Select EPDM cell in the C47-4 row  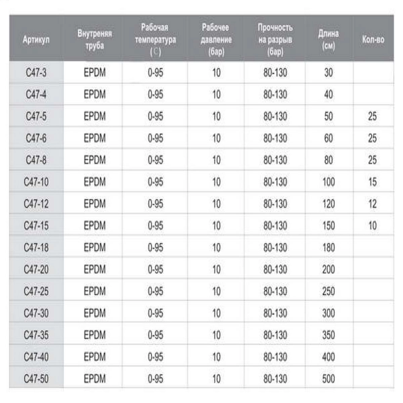[94, 94]
